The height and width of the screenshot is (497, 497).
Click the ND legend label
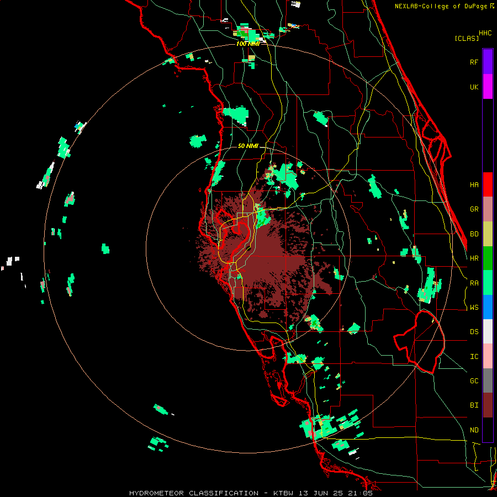click(x=474, y=430)
